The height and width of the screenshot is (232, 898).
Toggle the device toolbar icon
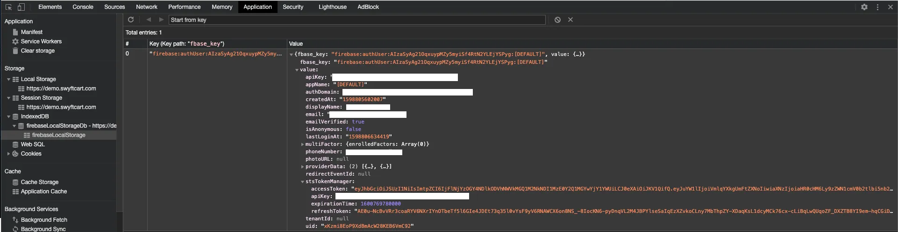point(21,7)
